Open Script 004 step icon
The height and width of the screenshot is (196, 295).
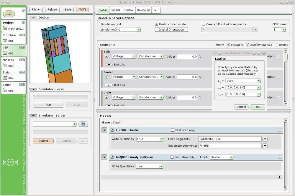tap(5, 78)
